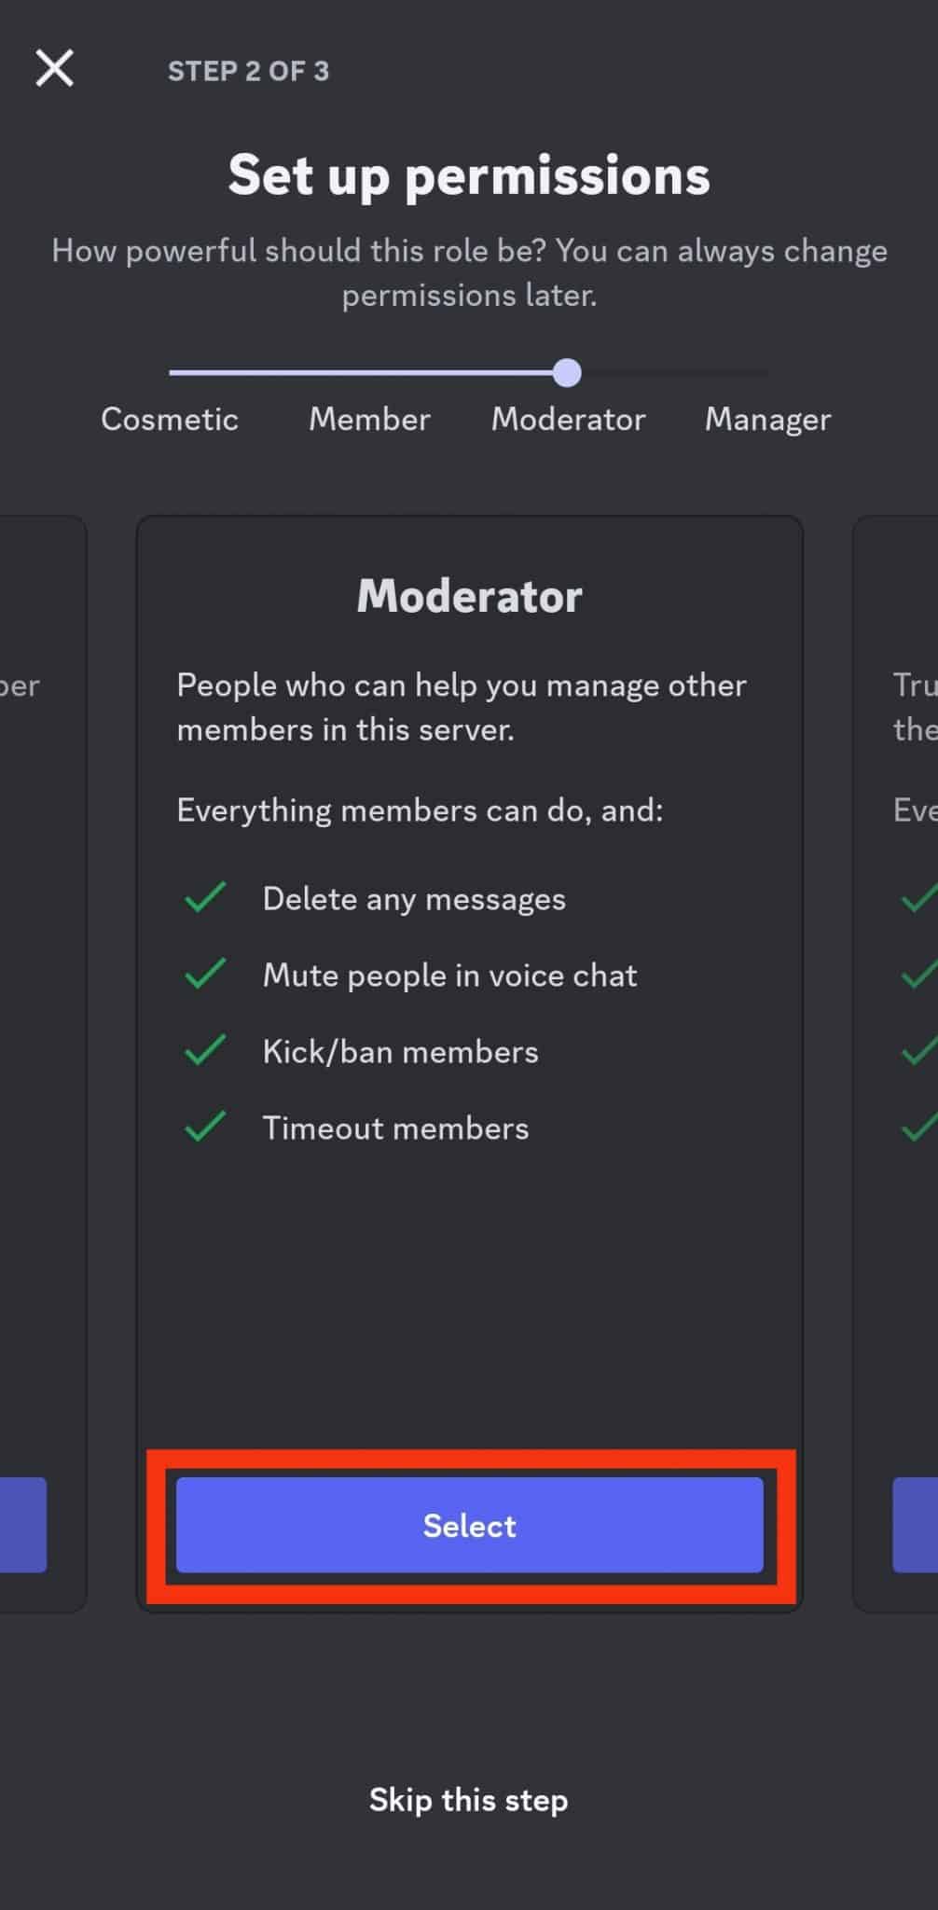The image size is (938, 1910).
Task: Tap the STEP 2 OF 3 indicator
Action: (248, 71)
